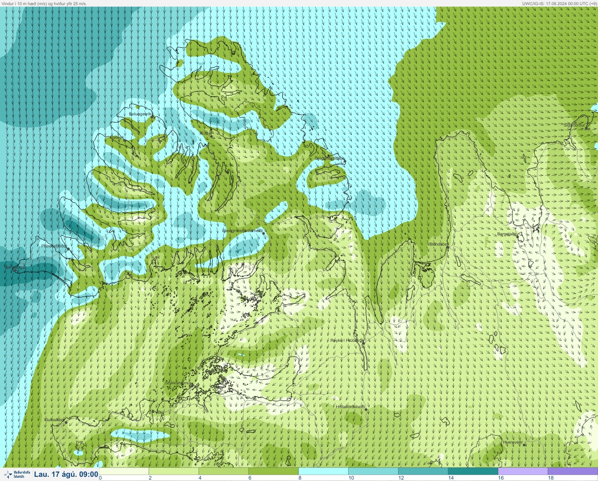Click the Siglufjörður station label
Viewport: 598px width, 481px height.
pos(574,125)
